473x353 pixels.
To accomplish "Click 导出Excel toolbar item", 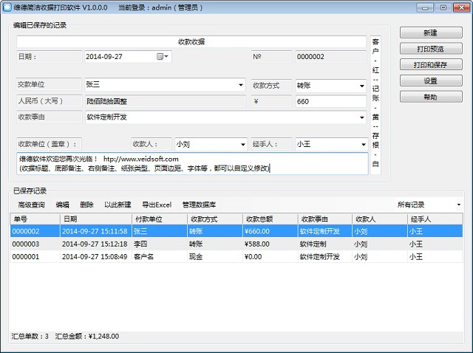I will [x=156, y=205].
